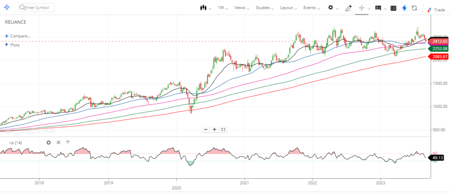Open the Events menu
Viewport: 450px width, 194px height.
(x=312, y=8)
